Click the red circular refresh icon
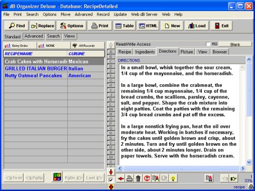This screenshot has width=255, height=191. coord(147,178)
